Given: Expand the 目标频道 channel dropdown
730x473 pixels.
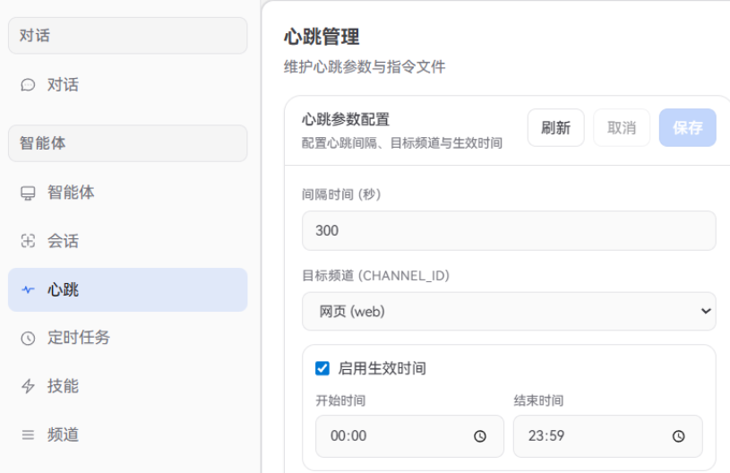Looking at the screenshot, I should point(509,311).
